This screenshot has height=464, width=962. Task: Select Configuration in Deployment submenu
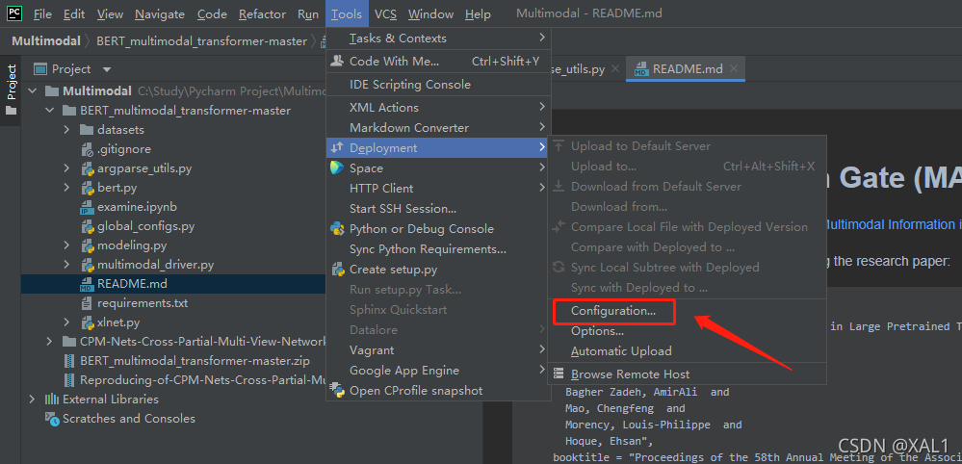click(688, 311)
